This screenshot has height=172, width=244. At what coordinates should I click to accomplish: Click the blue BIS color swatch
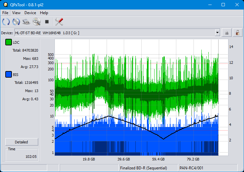[9, 74]
